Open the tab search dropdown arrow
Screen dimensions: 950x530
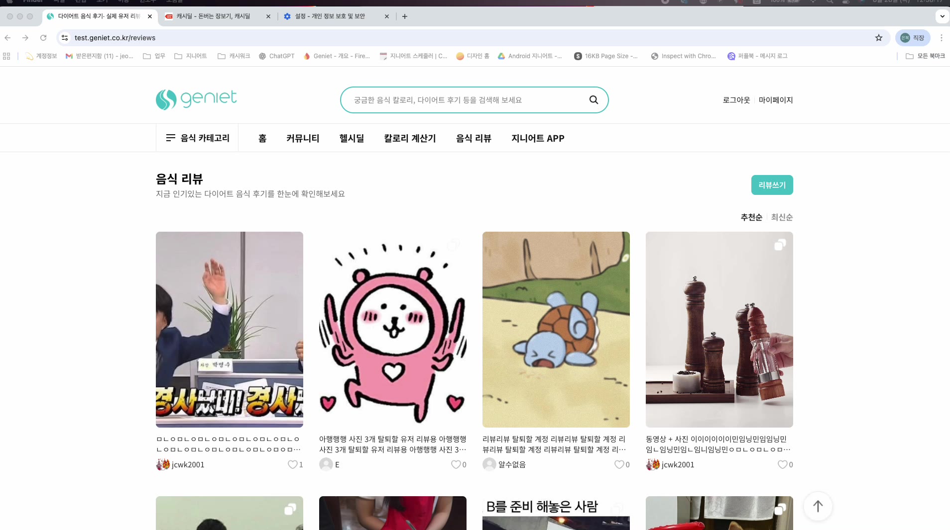click(x=942, y=16)
